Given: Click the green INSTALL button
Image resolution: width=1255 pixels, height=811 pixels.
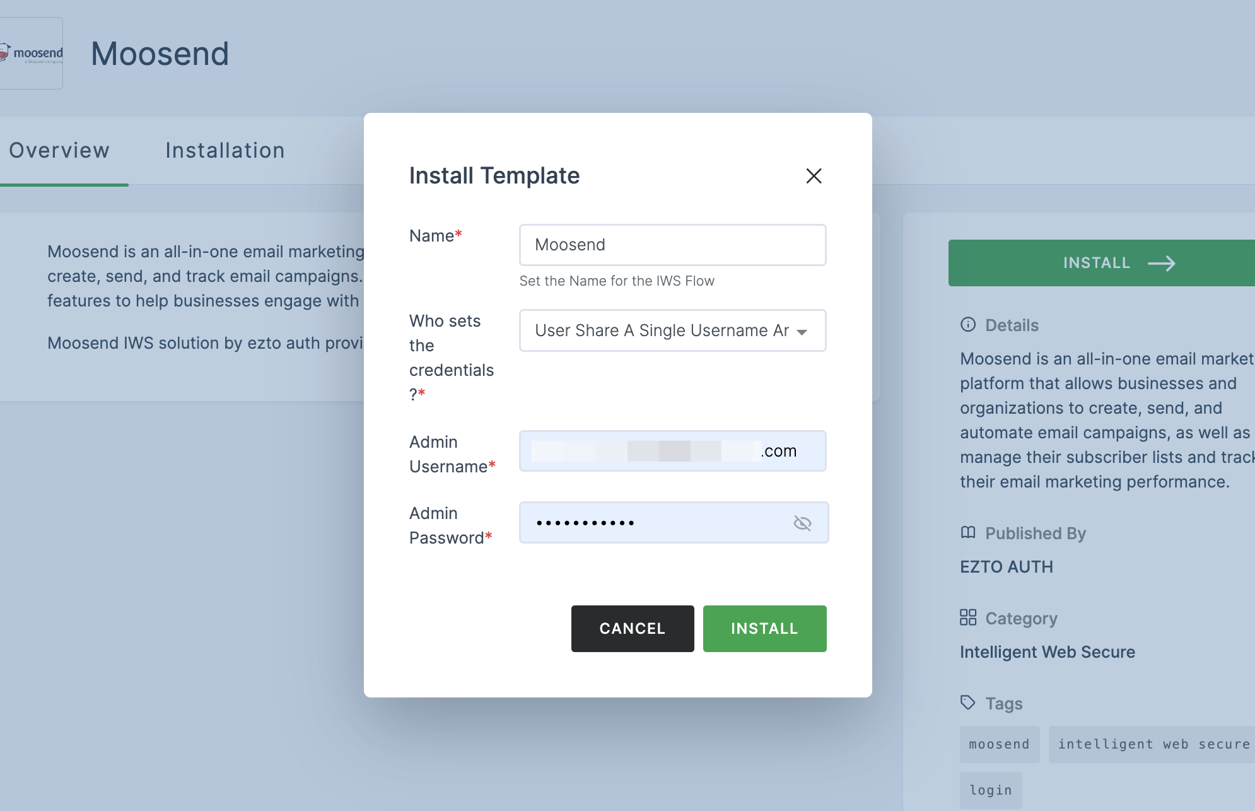Looking at the screenshot, I should pos(765,628).
